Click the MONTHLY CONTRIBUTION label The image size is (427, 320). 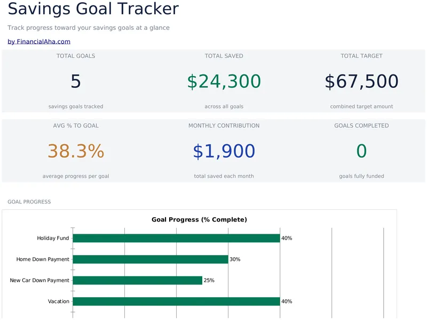click(x=224, y=126)
